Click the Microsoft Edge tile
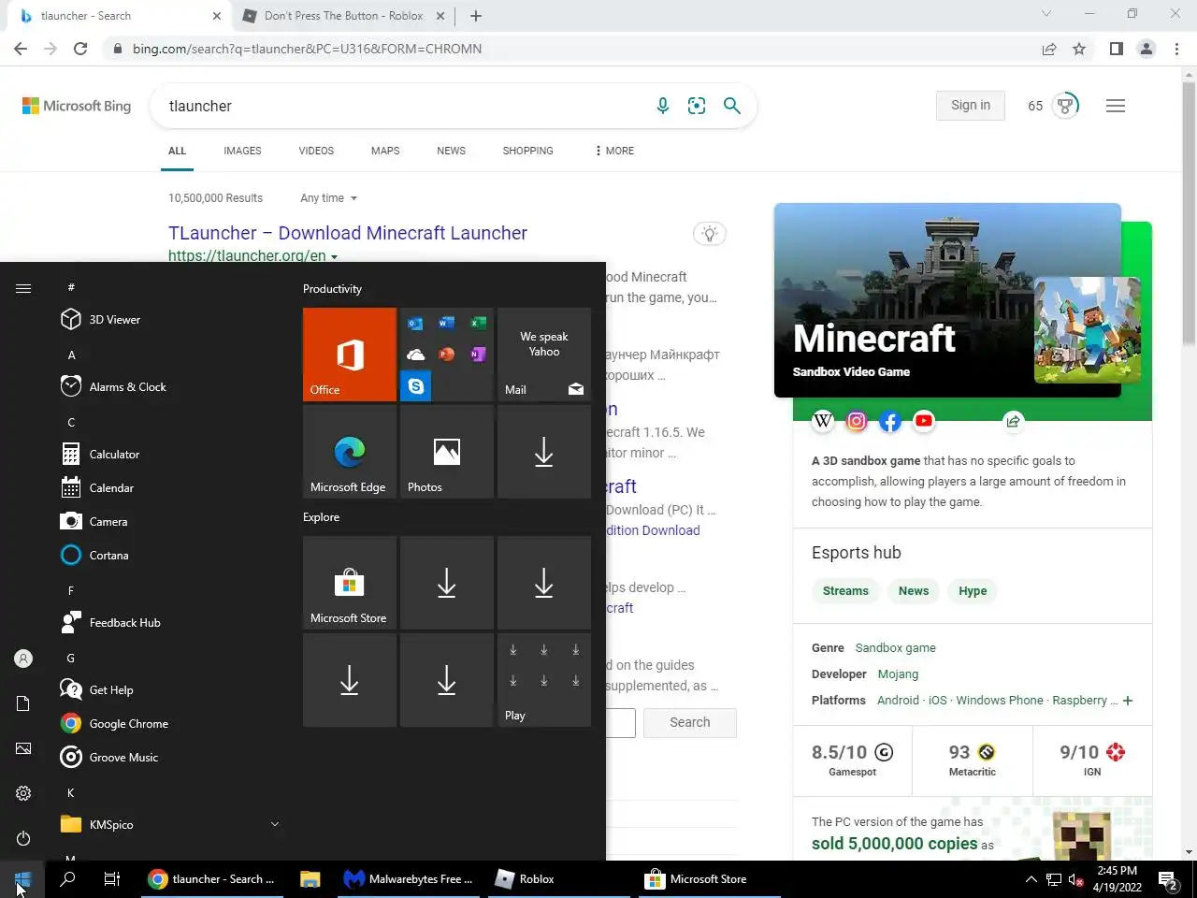 tap(350, 452)
